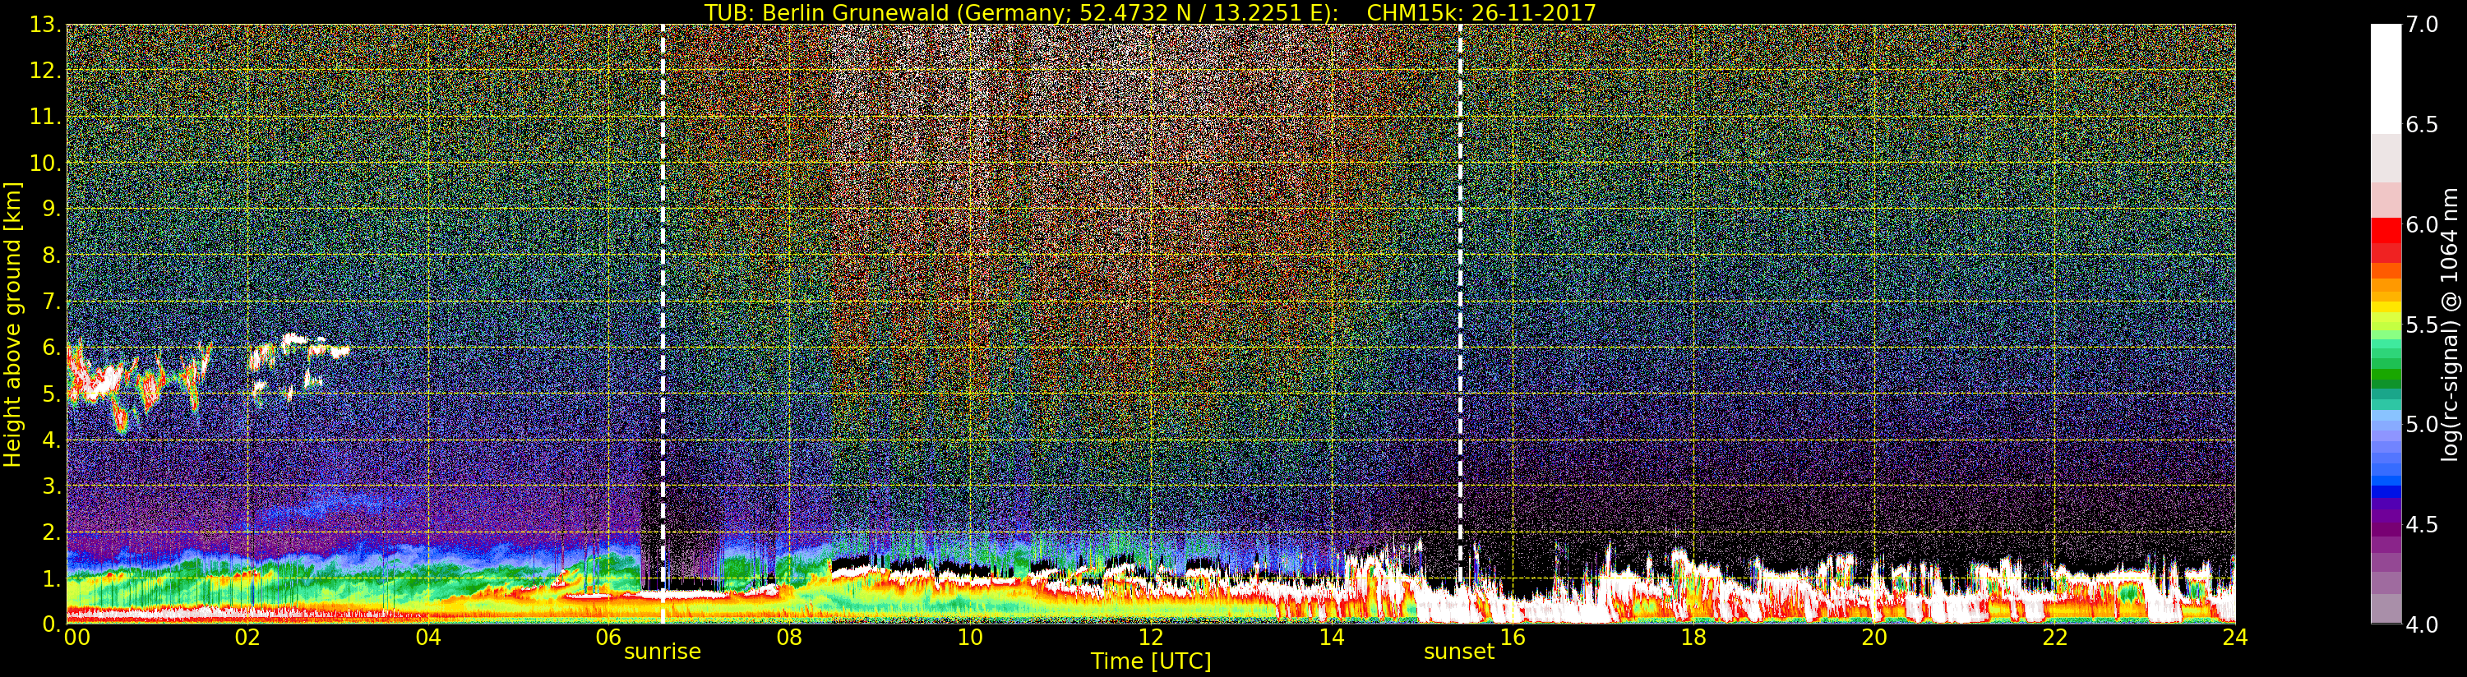Click time axis tick '06'
Image resolution: width=2467 pixels, height=677 pixels.
[x=609, y=637]
